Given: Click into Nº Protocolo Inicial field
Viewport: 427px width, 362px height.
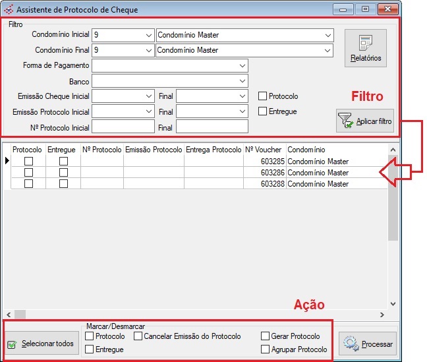Looking at the screenshot, I should click(x=123, y=127).
